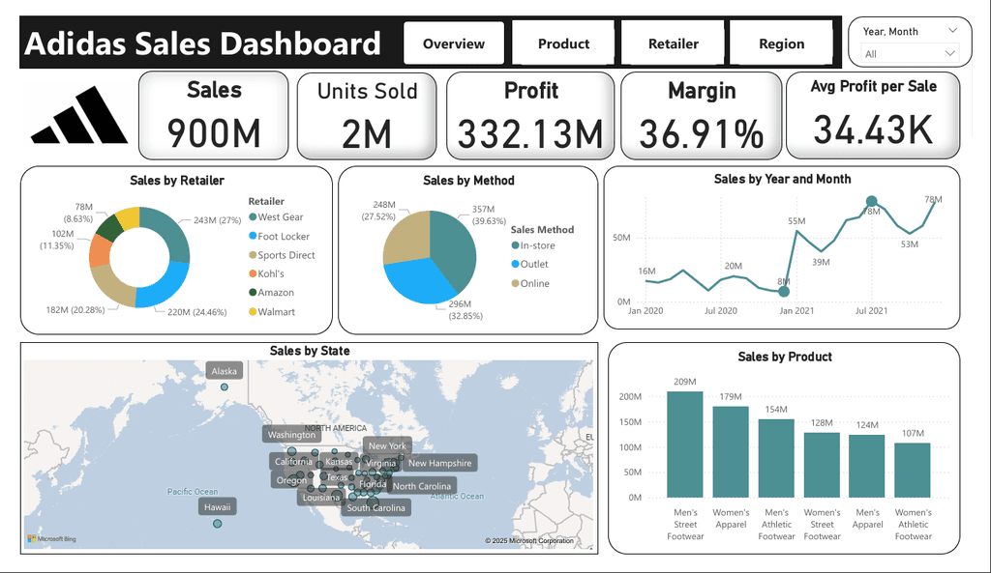
Task: Click the Walmart legend marker
Action: (x=253, y=312)
